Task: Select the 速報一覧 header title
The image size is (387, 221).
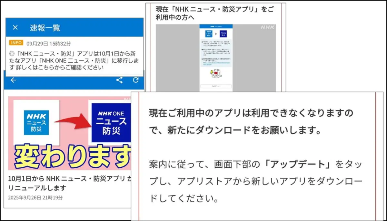Action: click(x=45, y=28)
